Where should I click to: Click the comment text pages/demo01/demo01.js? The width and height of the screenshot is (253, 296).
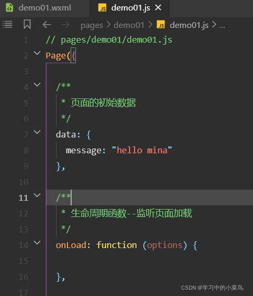tap(116, 40)
